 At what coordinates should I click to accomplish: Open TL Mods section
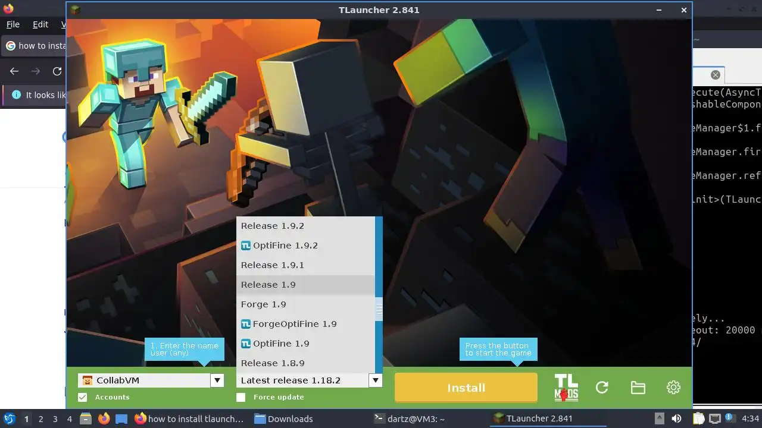(566, 388)
